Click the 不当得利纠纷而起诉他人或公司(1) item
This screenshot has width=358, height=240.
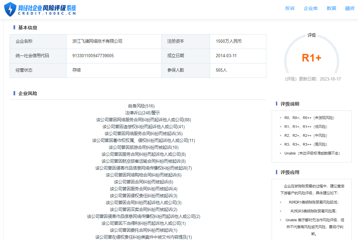tap(143, 223)
